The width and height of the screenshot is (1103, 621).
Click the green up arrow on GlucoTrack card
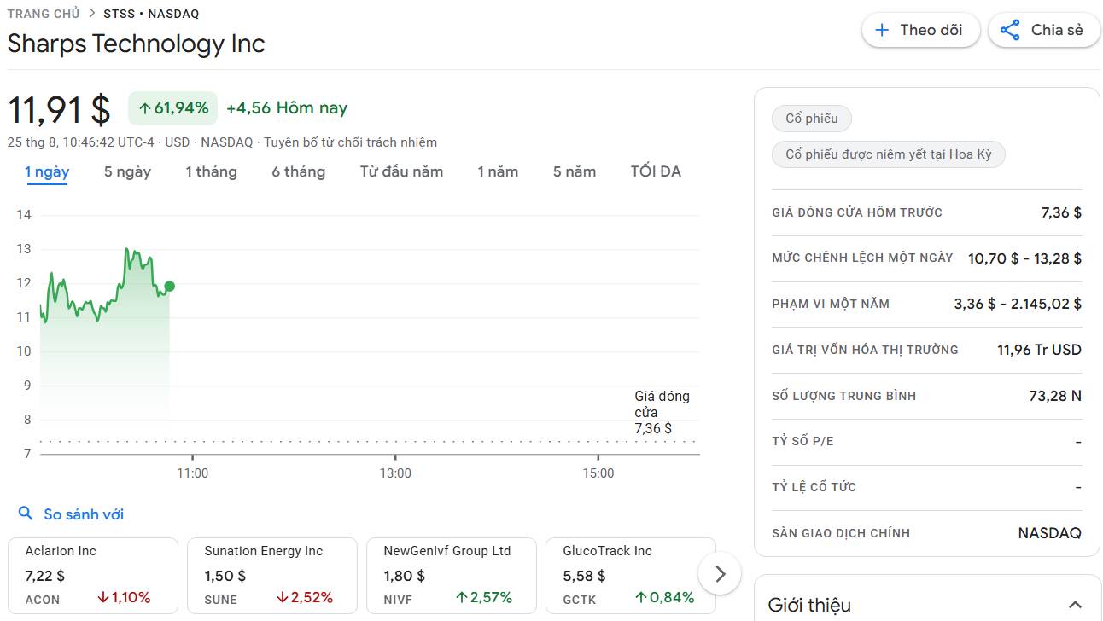point(641,598)
